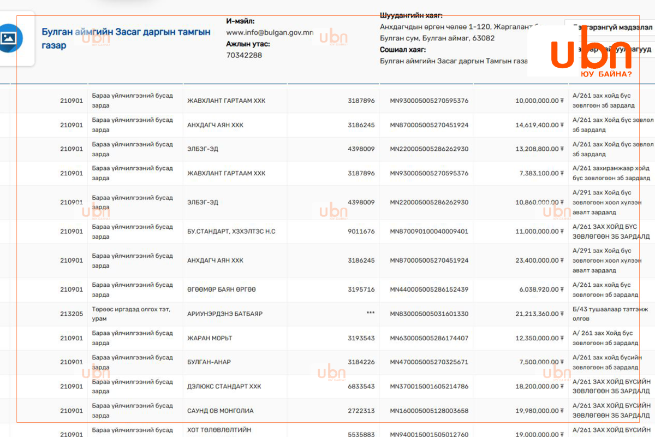Viewport: 655px width, 437px height.
Task: Click the amount 12,350,000.00 ₮
Action: point(539,338)
